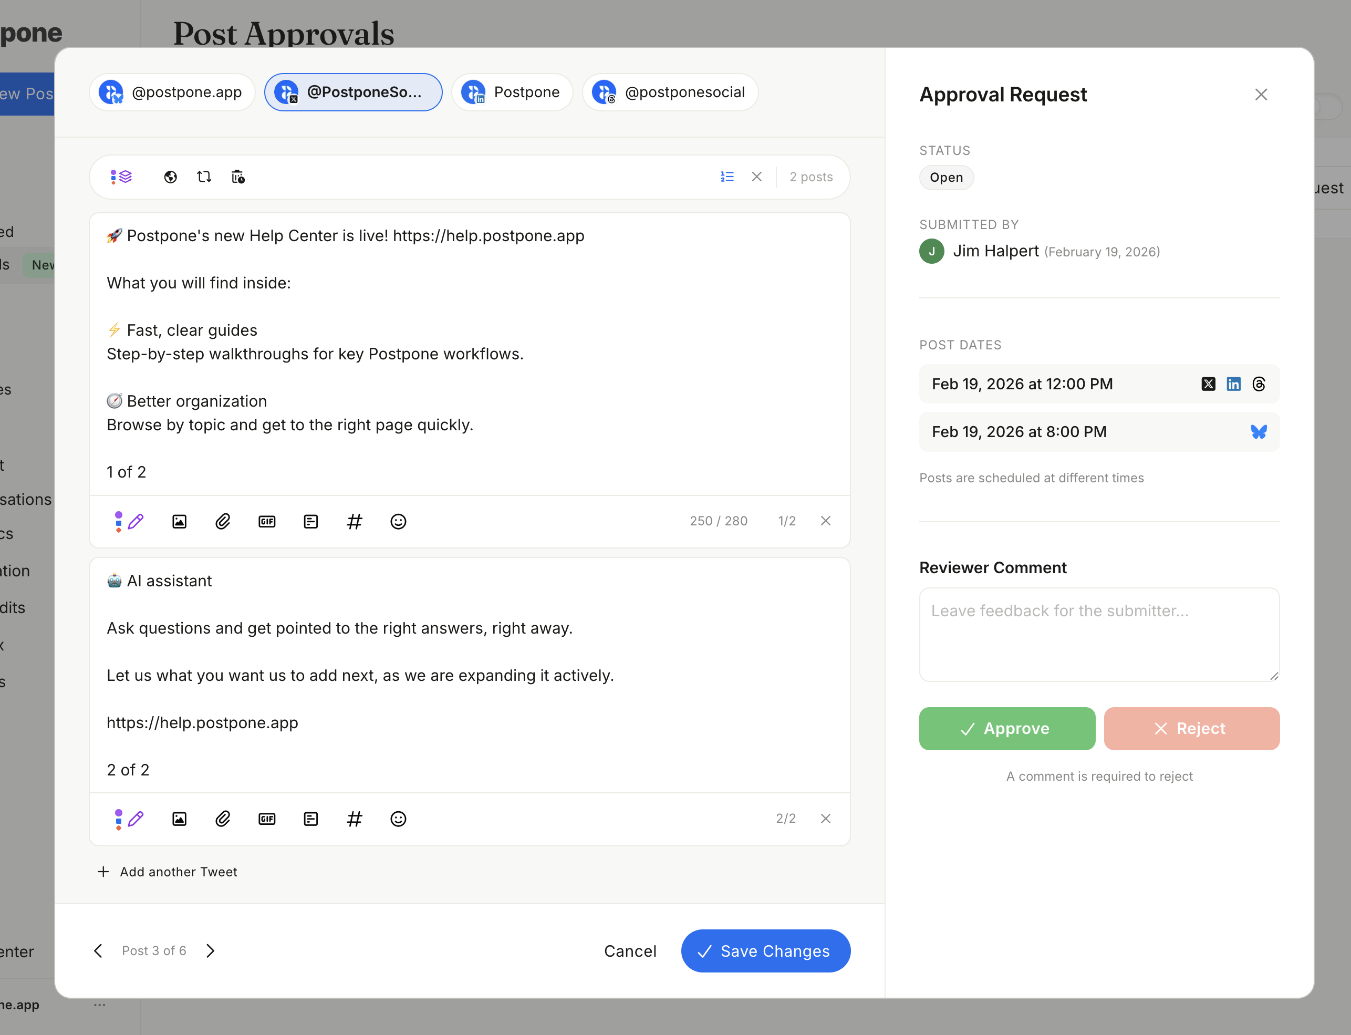This screenshot has width=1351, height=1035.
Task: Attach a file to the first tweet
Action: [223, 521]
